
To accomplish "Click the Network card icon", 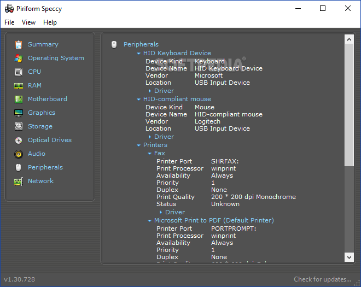I will pyautogui.click(x=19, y=181).
